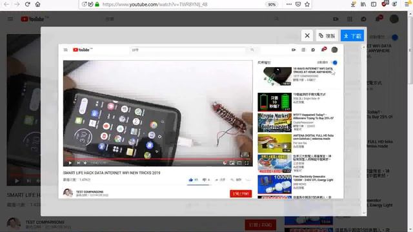The image size is (413, 232).
Task: Click the captured screenshot preview image
Action: coord(201,121)
